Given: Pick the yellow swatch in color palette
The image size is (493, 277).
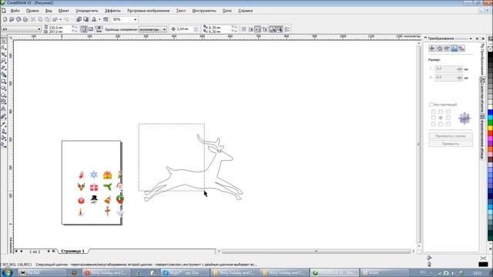Looking at the screenshot, I should [490, 128].
